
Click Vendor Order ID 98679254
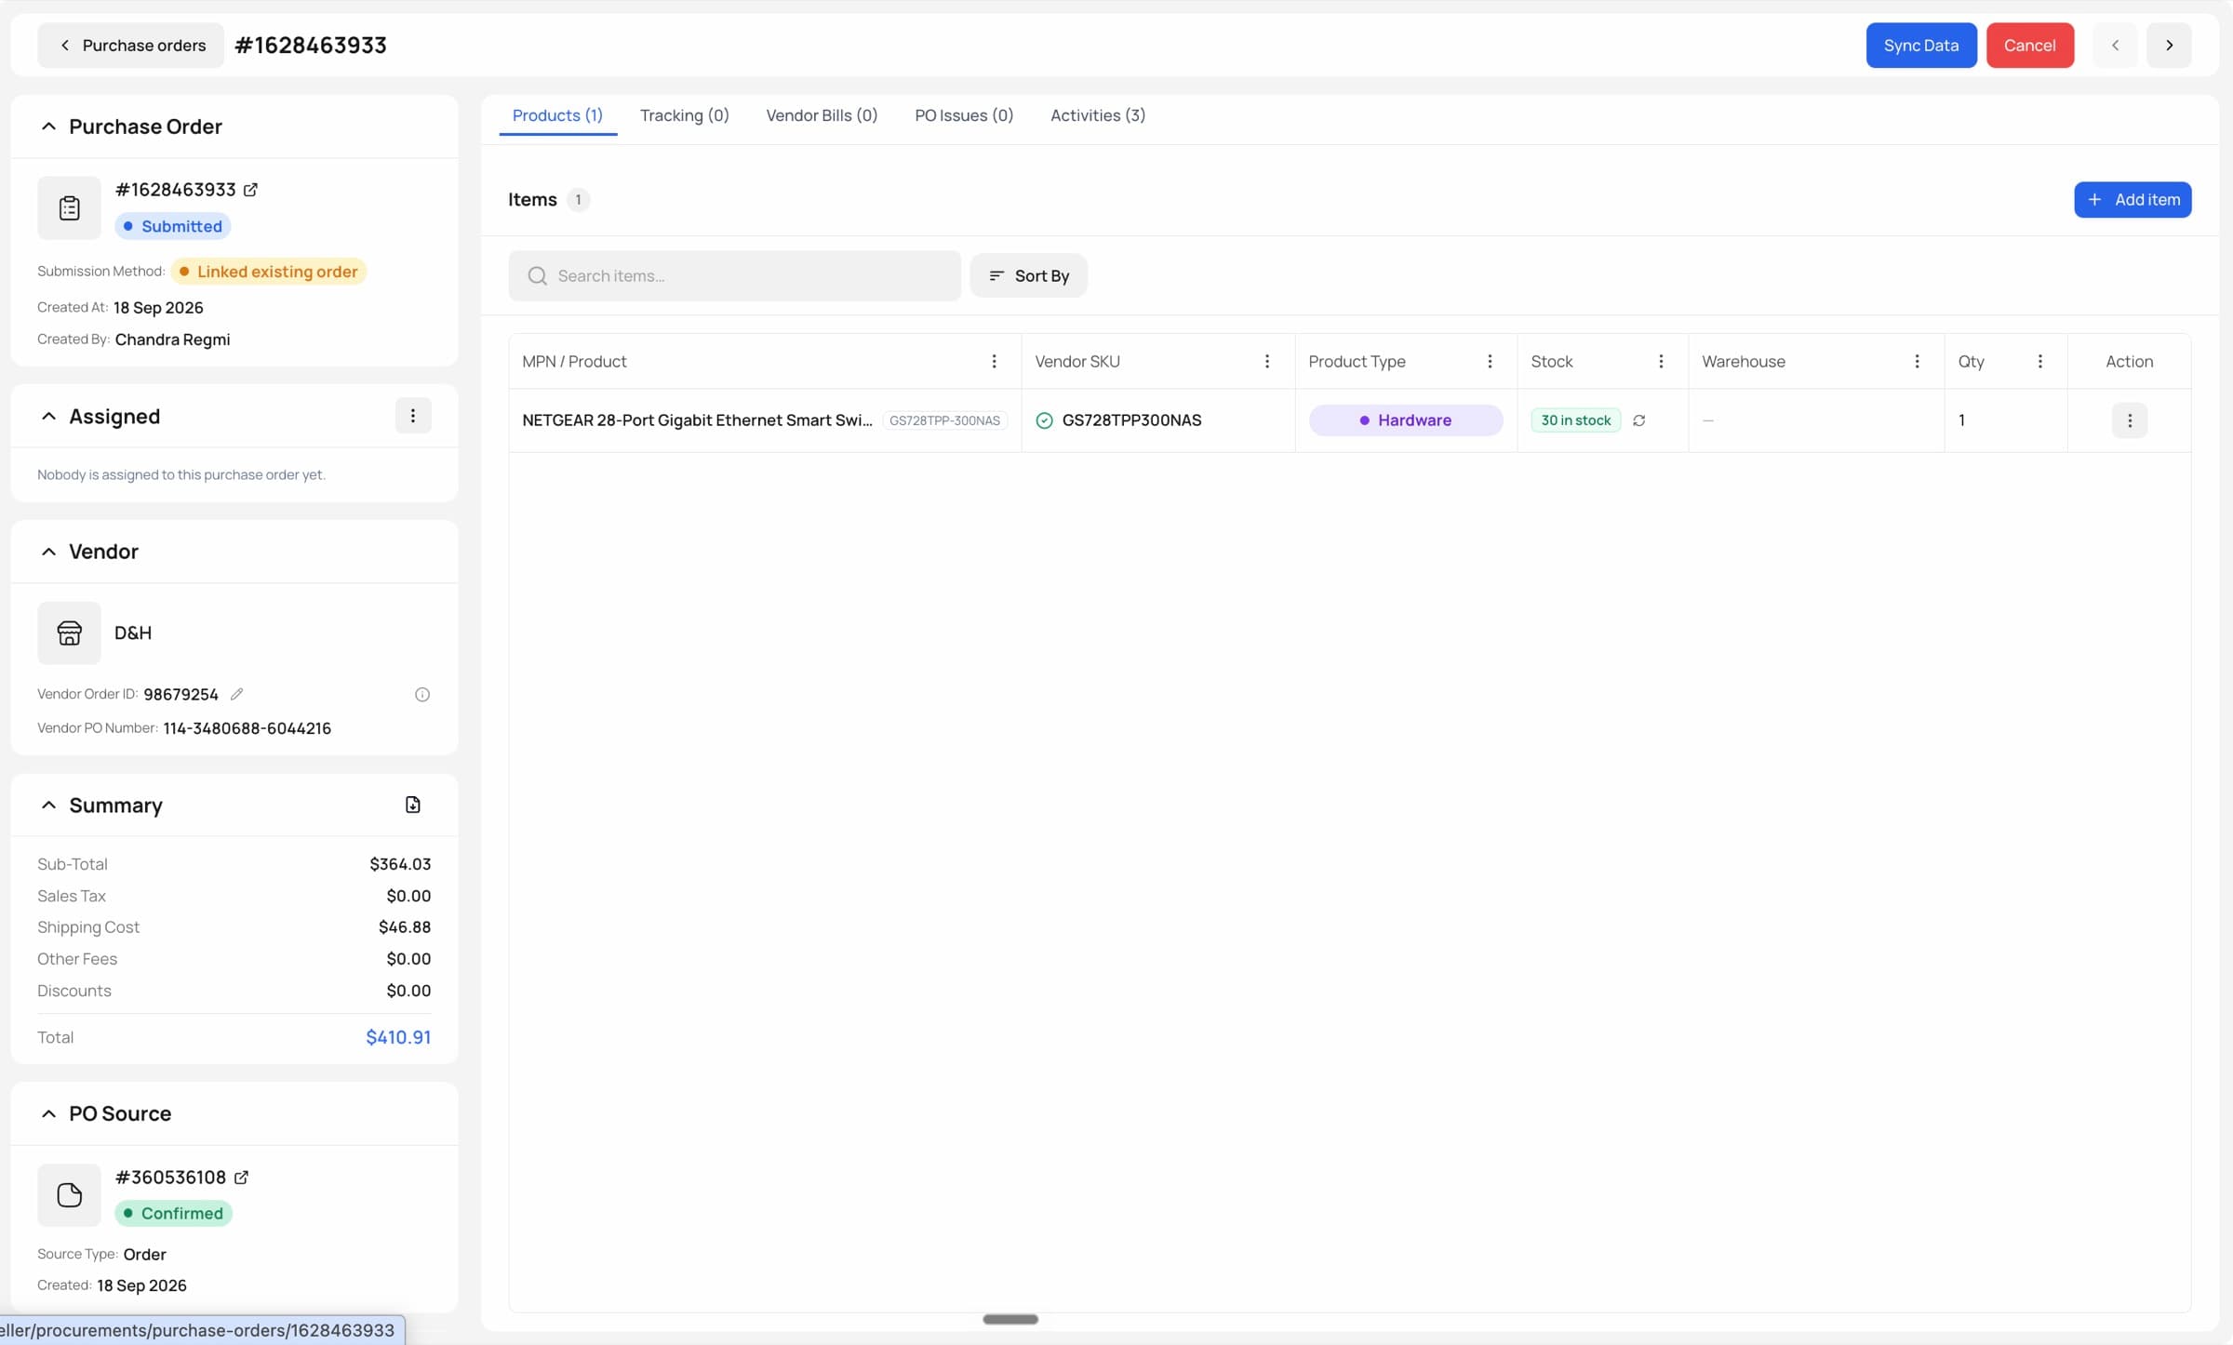181,695
